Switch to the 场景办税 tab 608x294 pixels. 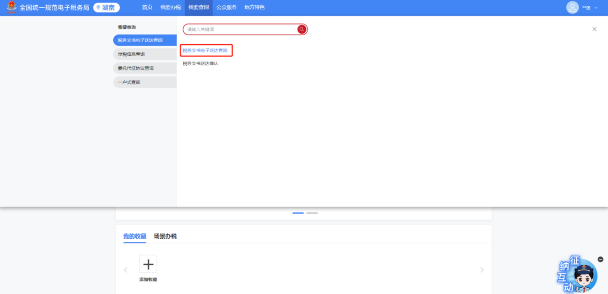(x=165, y=236)
